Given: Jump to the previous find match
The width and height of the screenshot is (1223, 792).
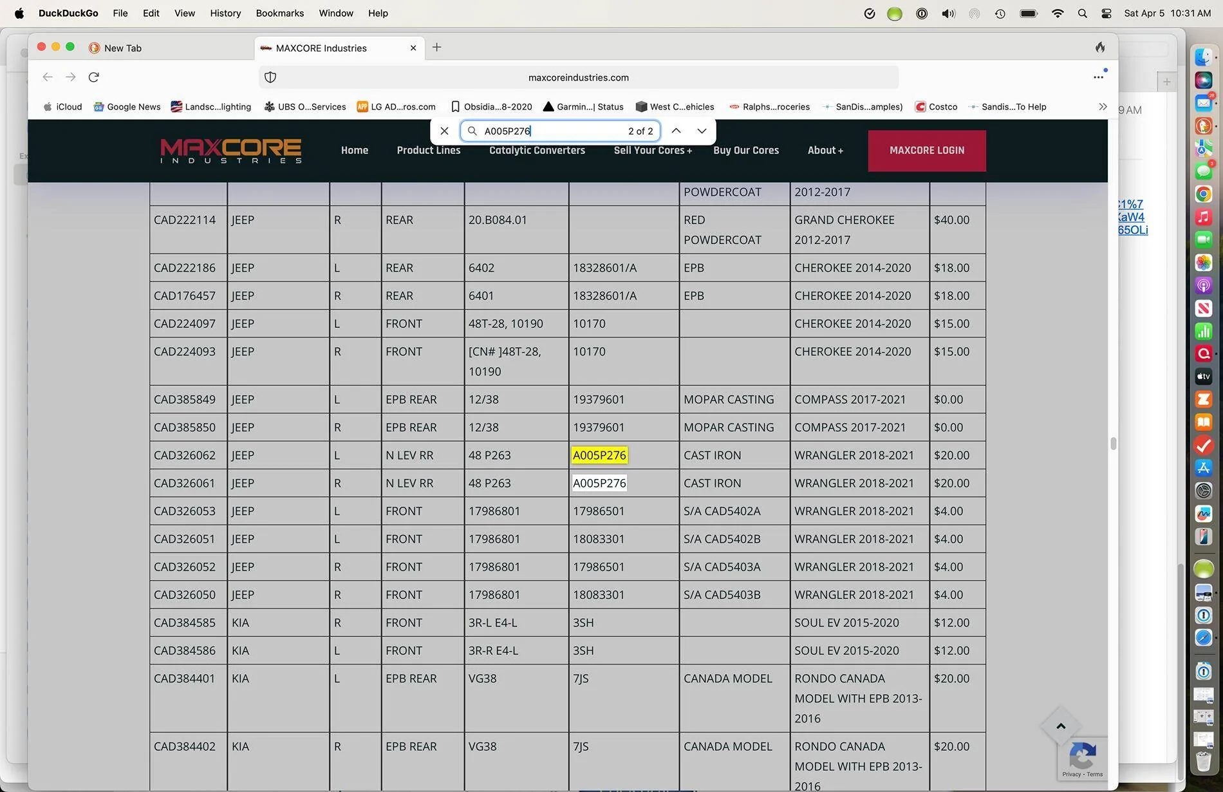Looking at the screenshot, I should 676,131.
